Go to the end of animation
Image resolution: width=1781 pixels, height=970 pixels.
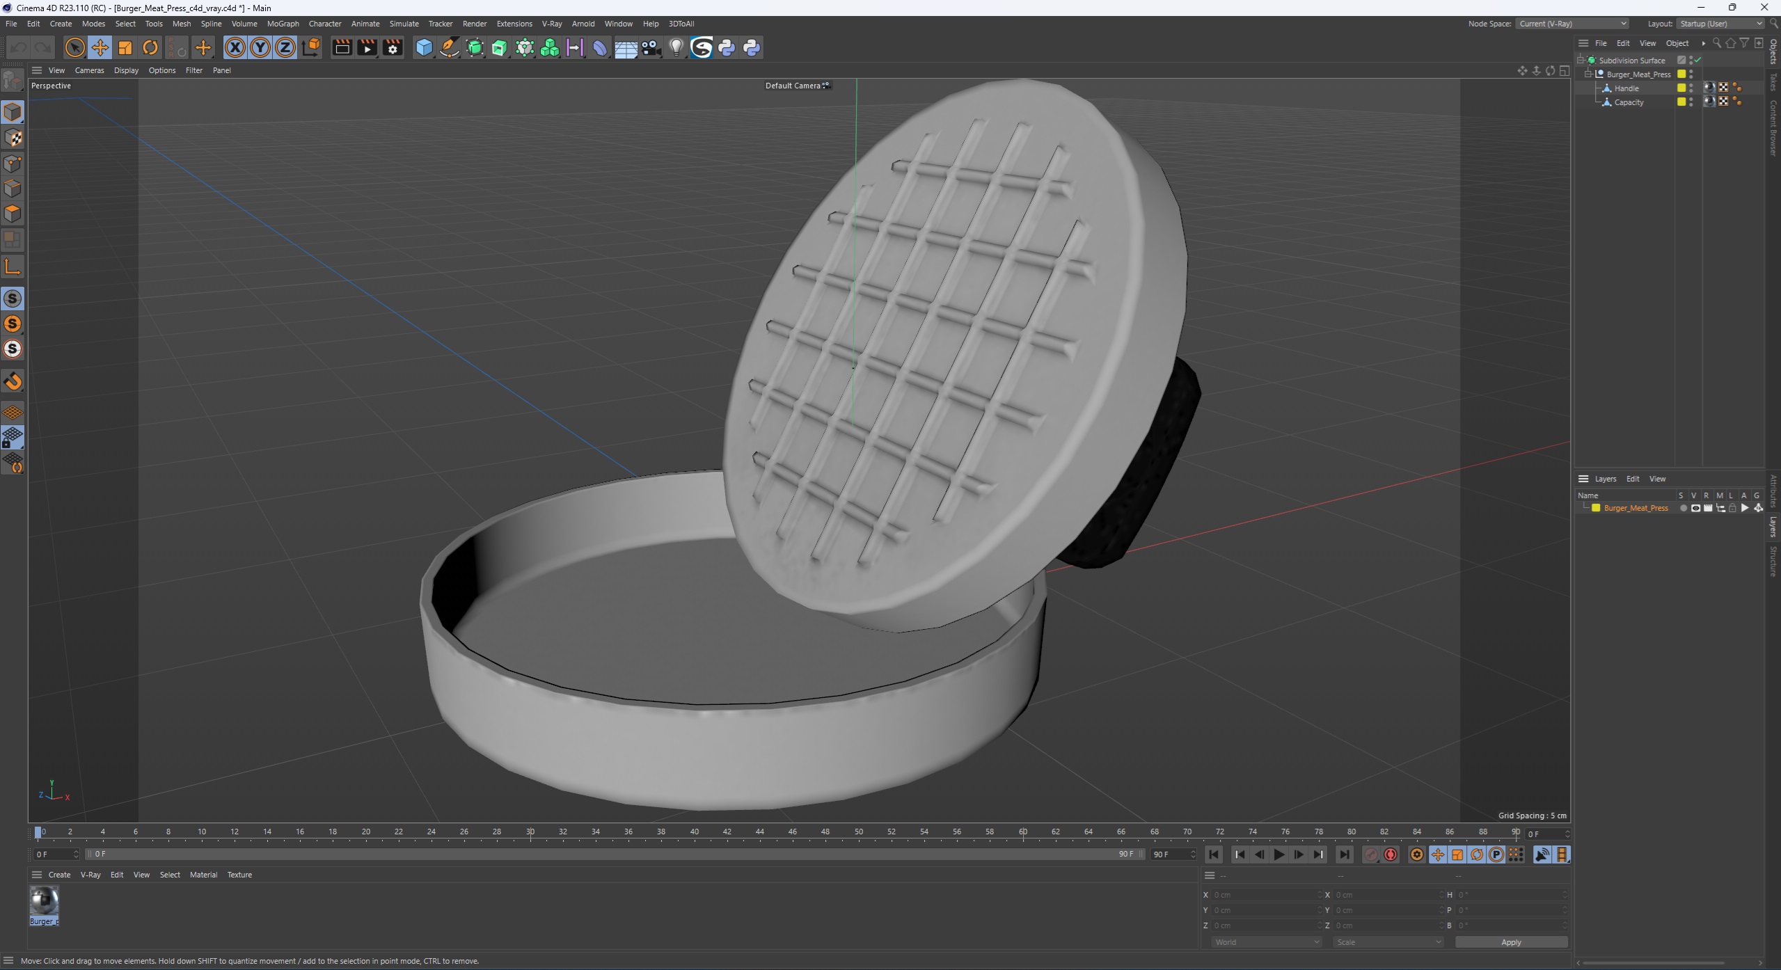point(1345,854)
